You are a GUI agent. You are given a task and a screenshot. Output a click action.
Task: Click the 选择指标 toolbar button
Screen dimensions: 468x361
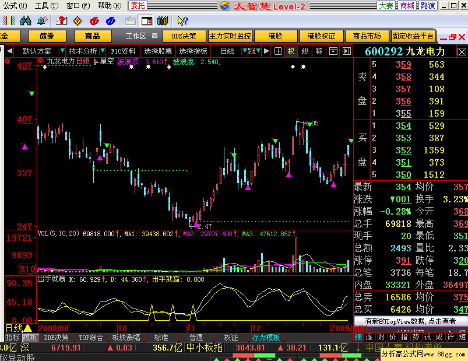point(193,51)
